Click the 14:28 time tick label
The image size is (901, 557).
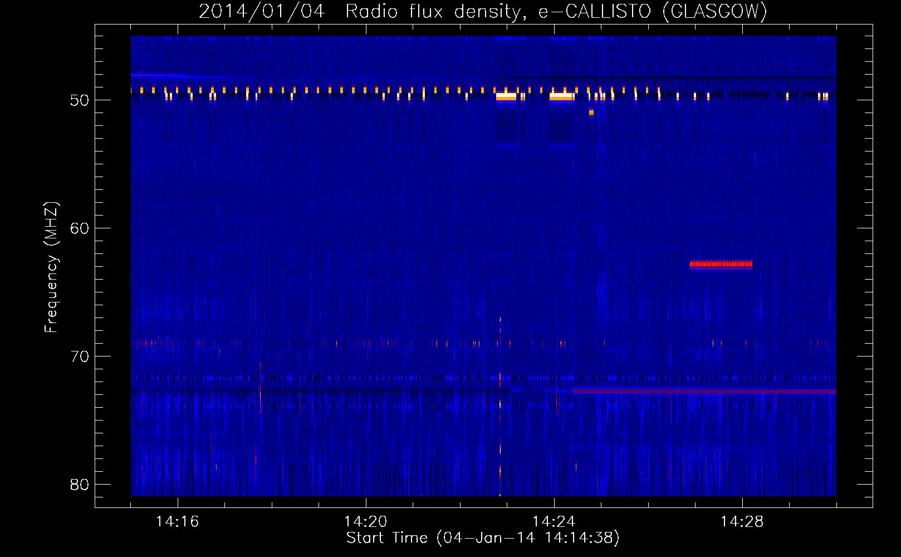[x=742, y=521]
